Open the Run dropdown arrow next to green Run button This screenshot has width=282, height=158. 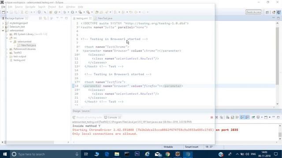[x=76, y=12]
